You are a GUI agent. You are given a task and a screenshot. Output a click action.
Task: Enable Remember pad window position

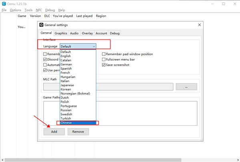coord(104,54)
